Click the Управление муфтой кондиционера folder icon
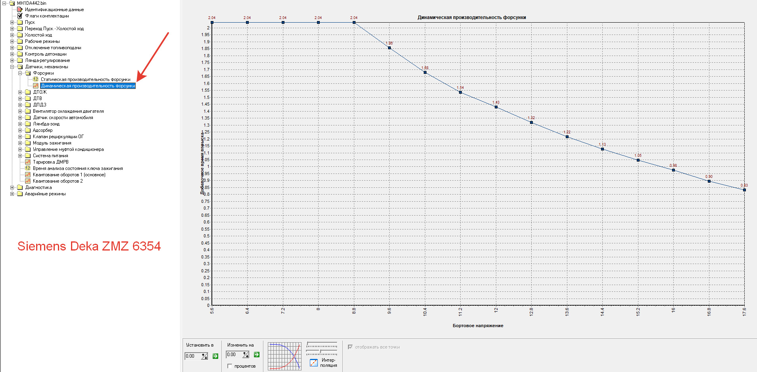The image size is (757, 372). coord(28,149)
